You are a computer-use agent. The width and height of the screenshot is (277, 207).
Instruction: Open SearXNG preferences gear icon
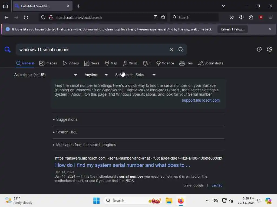coord(270,49)
